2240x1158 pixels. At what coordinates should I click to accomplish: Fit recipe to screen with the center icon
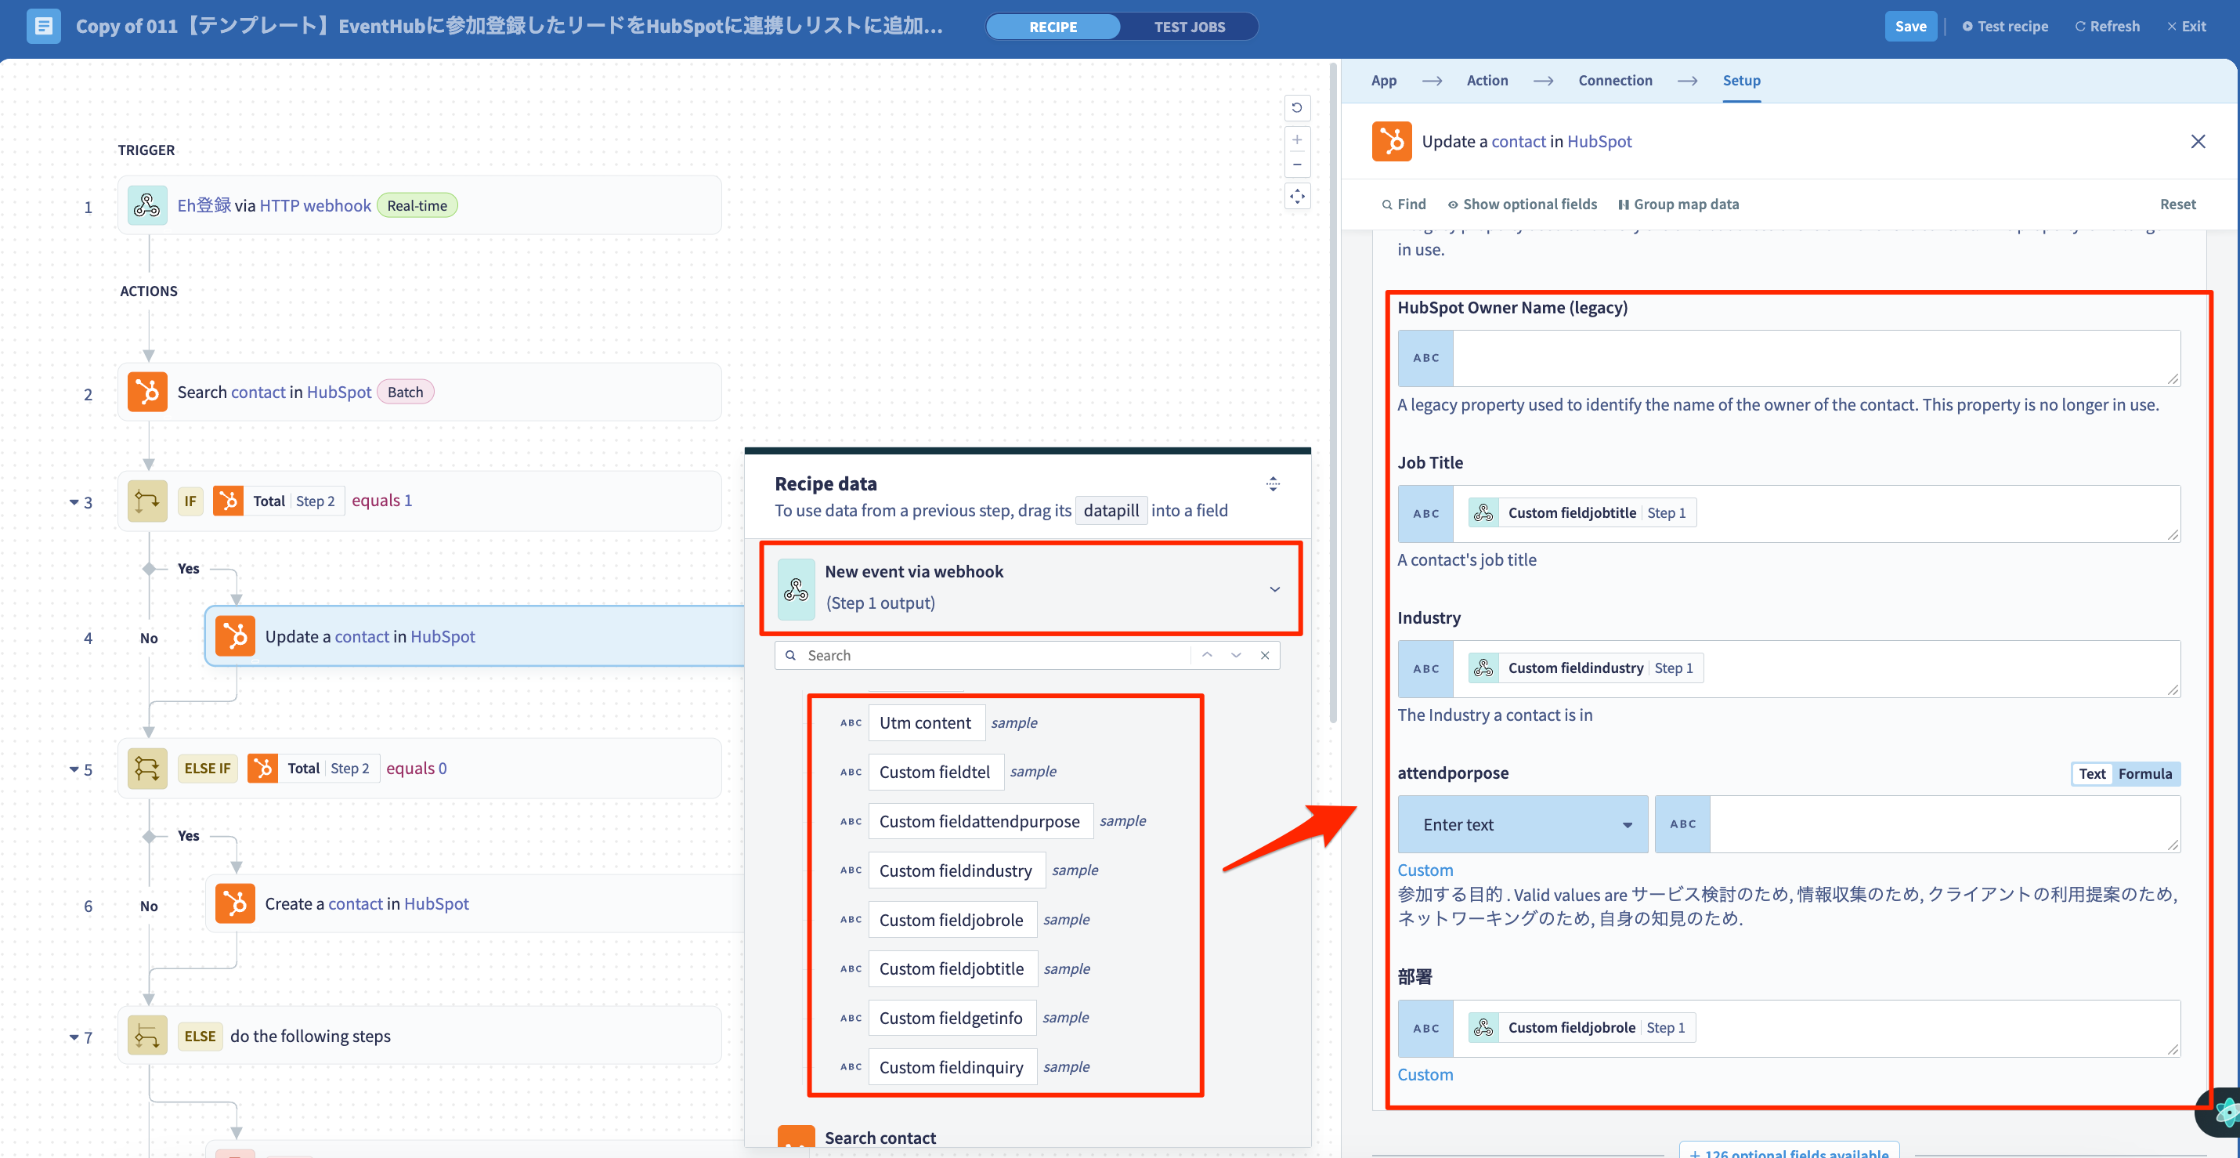click(x=1296, y=197)
